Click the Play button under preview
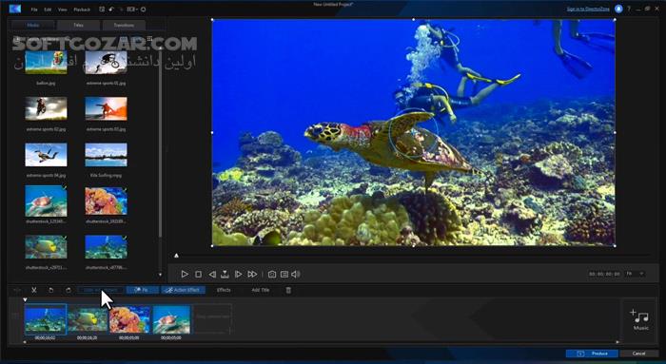The height and width of the screenshot is (364, 666). tap(185, 275)
